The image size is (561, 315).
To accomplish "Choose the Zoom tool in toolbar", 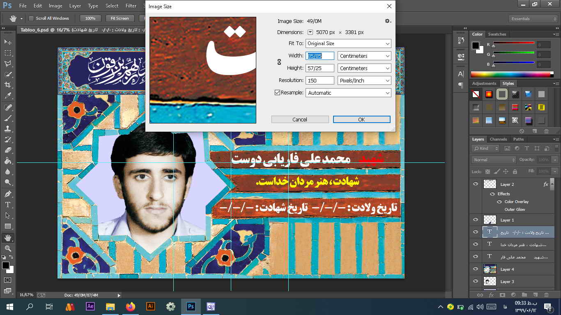I will tap(8, 248).
